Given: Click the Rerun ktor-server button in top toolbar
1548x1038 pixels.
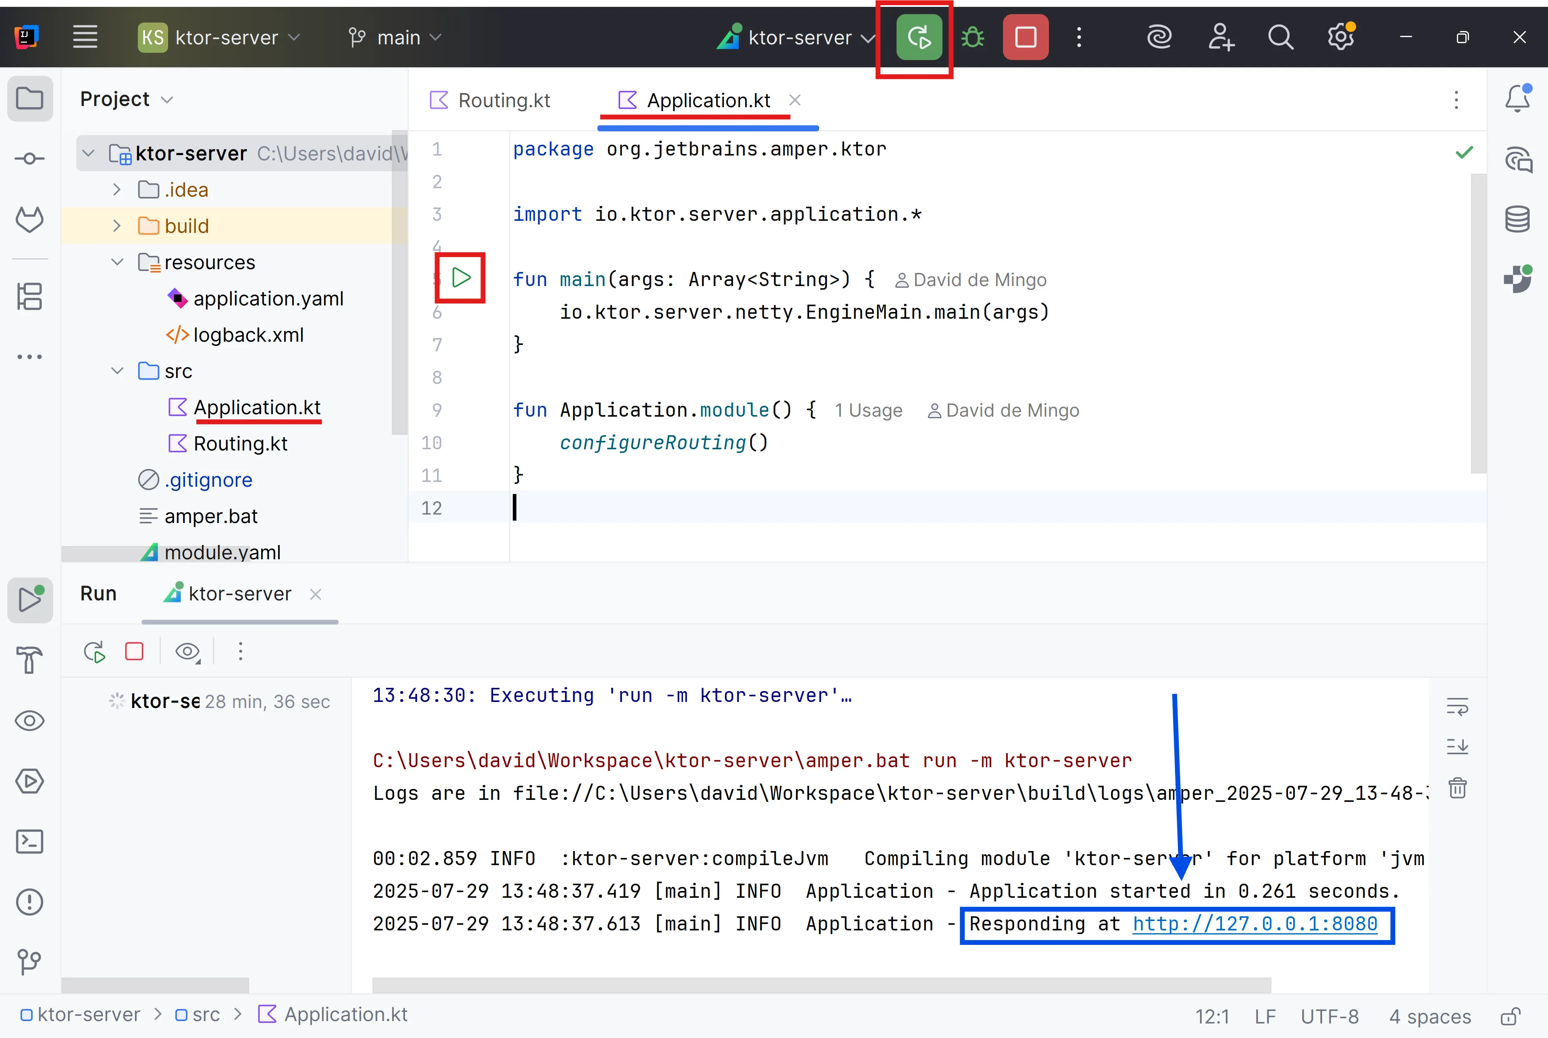Looking at the screenshot, I should point(919,37).
